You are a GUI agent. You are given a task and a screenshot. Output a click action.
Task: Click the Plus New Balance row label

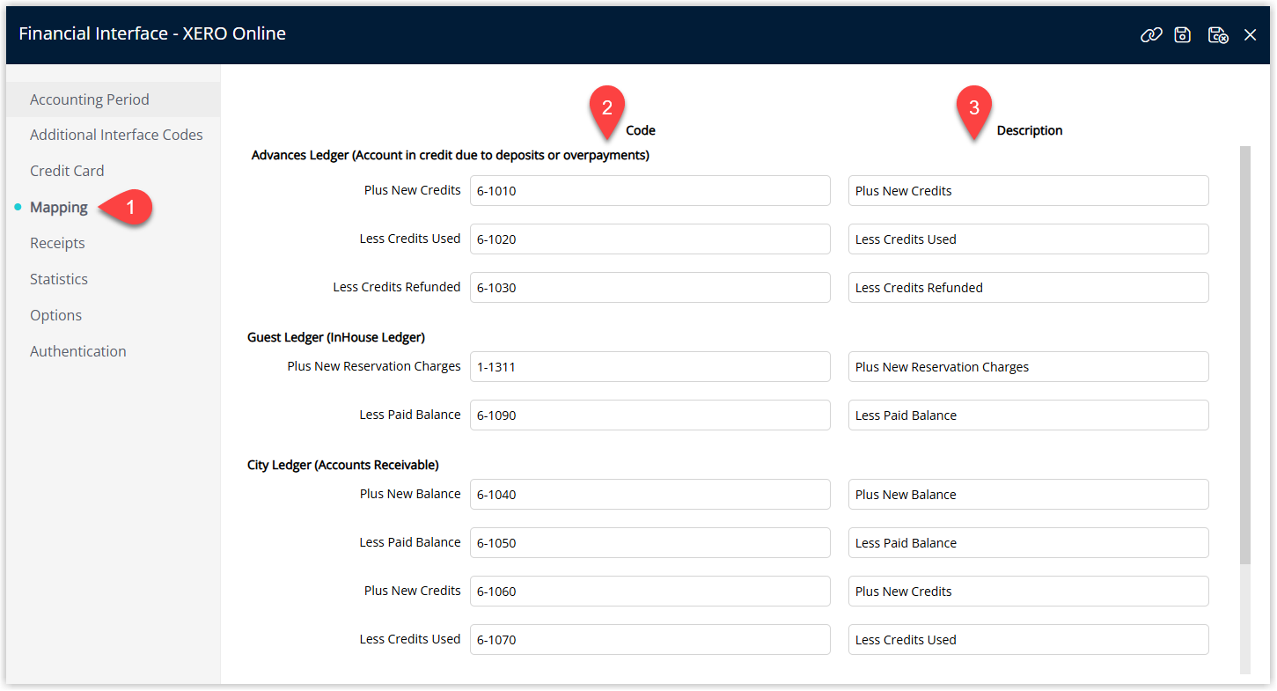coord(410,494)
